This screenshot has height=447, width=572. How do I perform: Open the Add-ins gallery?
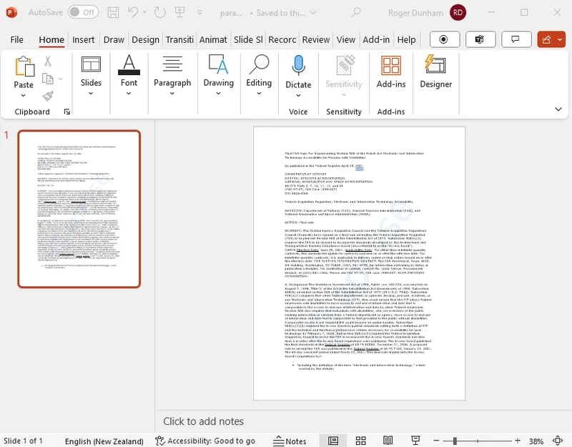tap(390, 72)
